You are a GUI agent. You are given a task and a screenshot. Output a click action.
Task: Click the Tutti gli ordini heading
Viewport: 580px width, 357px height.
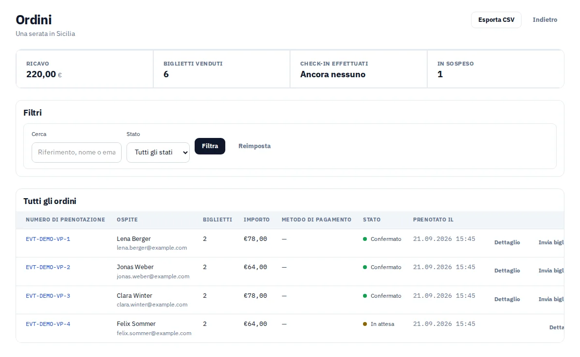(50, 201)
